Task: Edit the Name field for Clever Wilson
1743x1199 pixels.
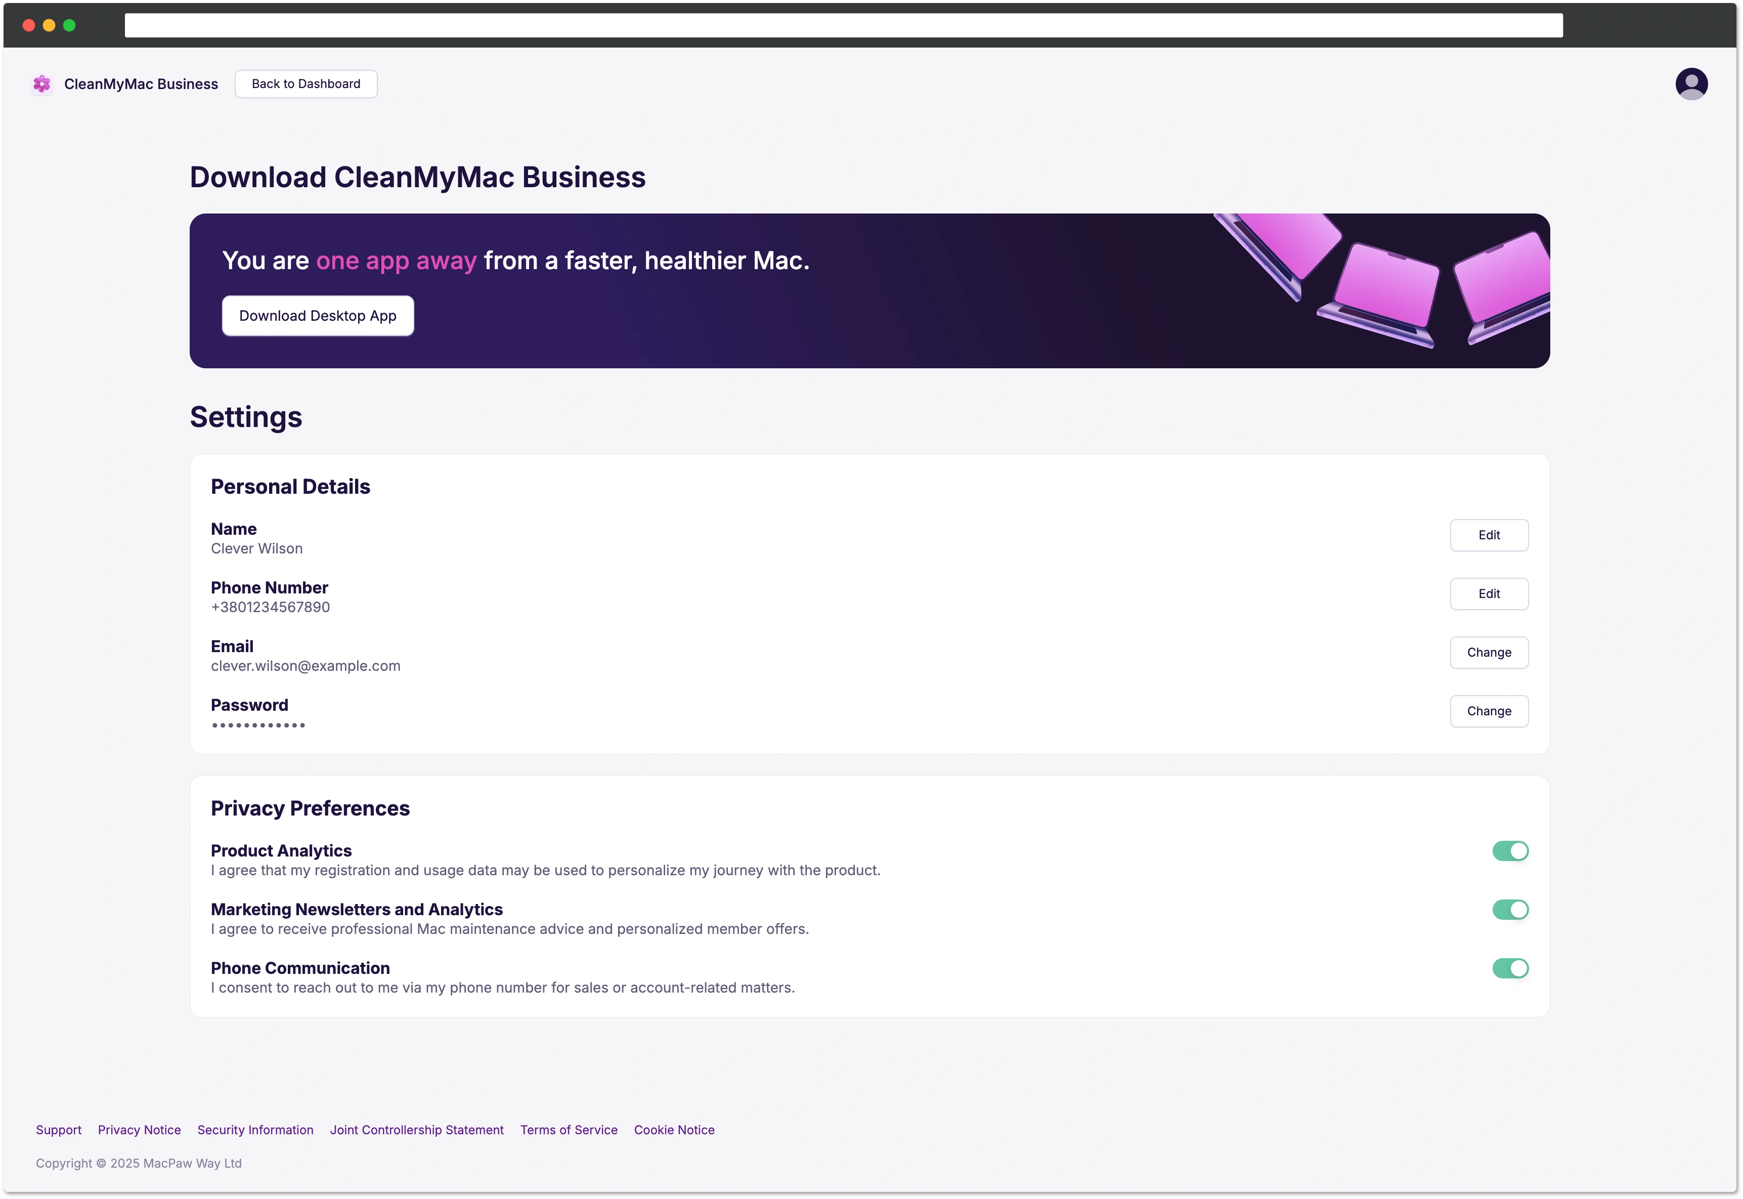Action: click(1489, 535)
